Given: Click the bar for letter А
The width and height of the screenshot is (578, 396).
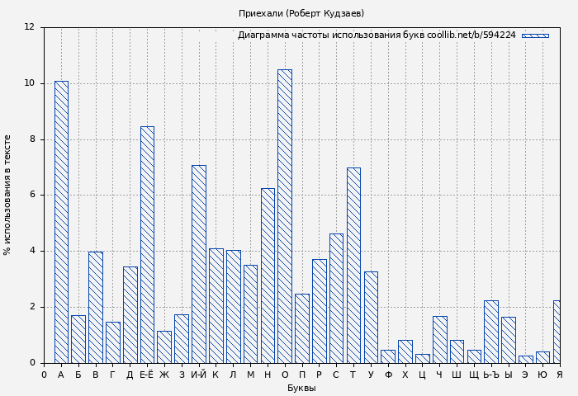Looking at the screenshot, I should [61, 222].
